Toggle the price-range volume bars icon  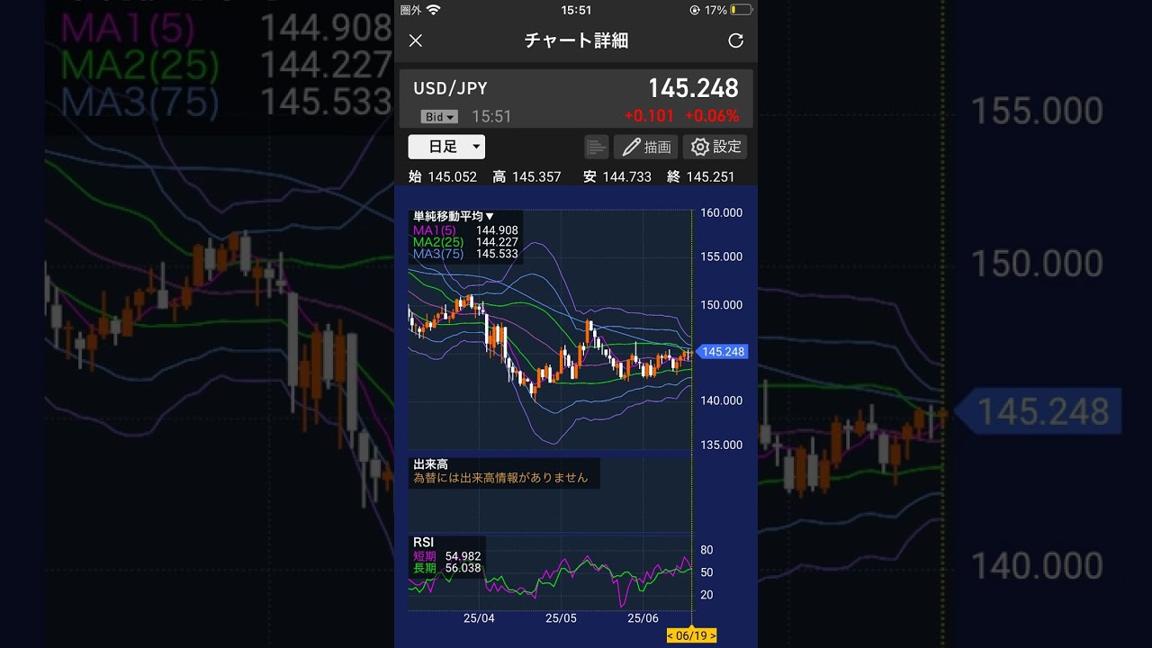pyautogui.click(x=596, y=147)
